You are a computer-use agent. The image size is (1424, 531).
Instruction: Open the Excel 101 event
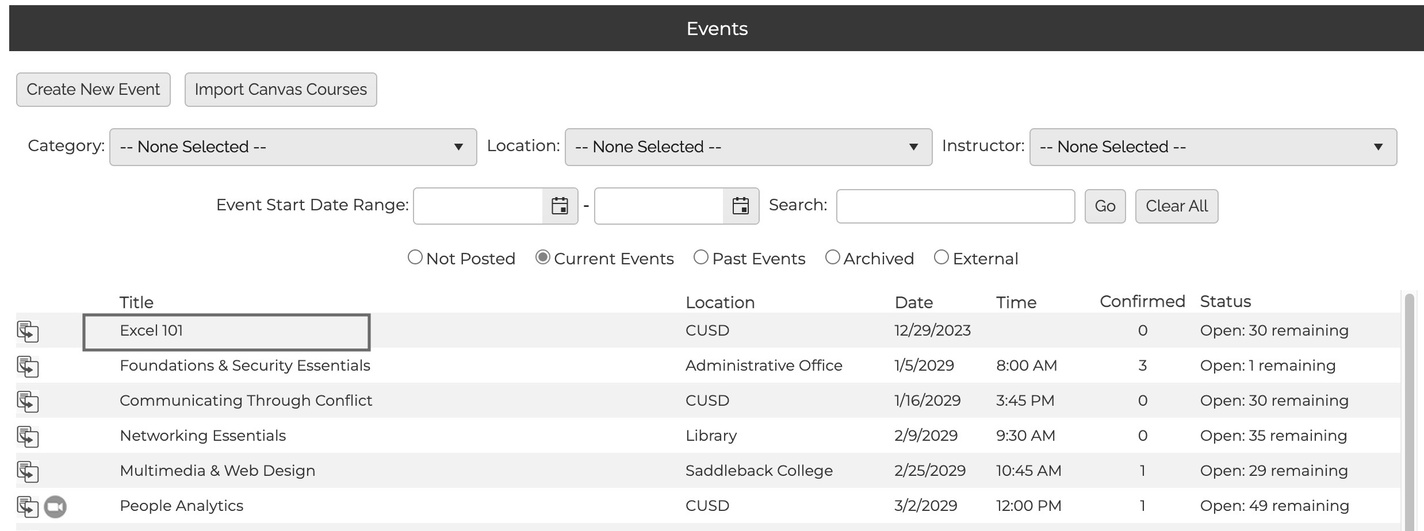[151, 330]
